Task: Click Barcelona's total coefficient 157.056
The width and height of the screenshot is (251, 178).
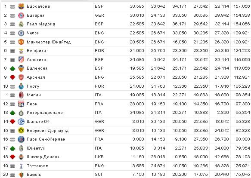Action: click(x=242, y=6)
